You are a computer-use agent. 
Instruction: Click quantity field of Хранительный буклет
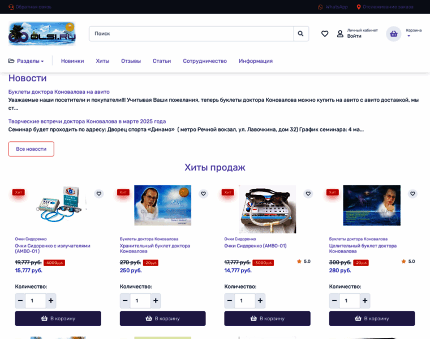[140, 301]
